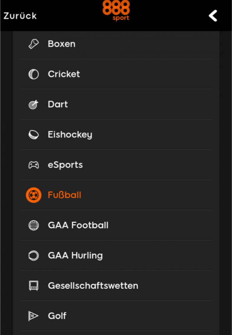Open the Boxen sport category
Image resolution: width=232 pixels, height=335 pixels.
point(62,44)
